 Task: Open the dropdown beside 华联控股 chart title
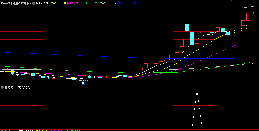[34, 3]
